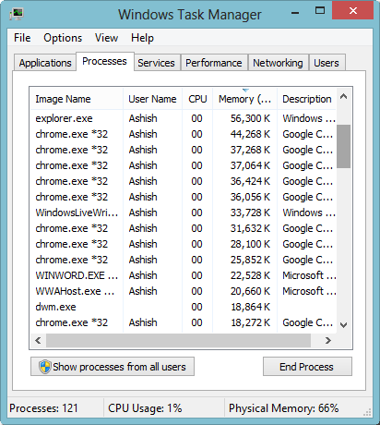Select chrome.exe row using 37,268 K
This screenshot has height=425, width=380.
coord(184,150)
